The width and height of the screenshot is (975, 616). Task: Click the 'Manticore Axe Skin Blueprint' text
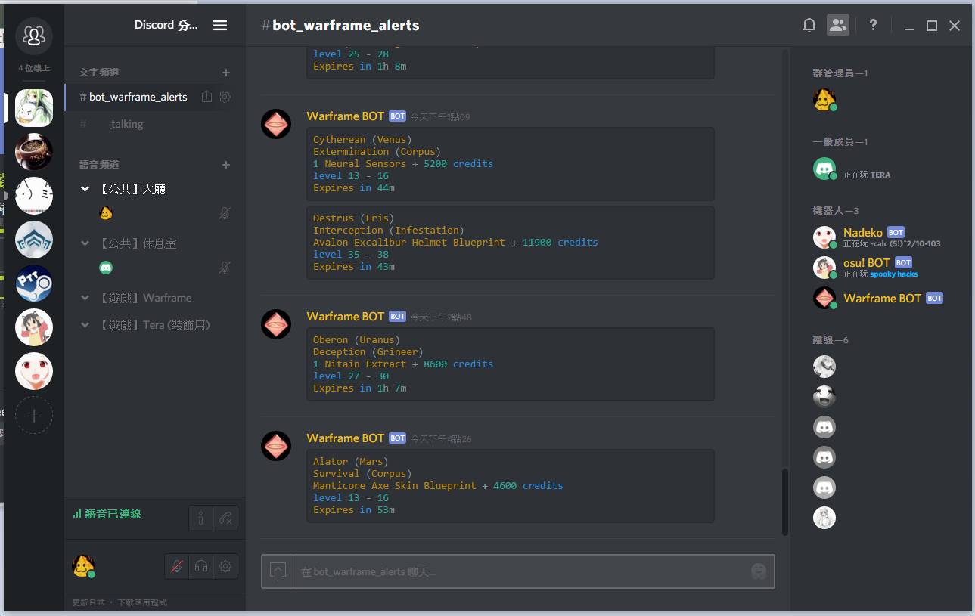[x=395, y=486]
